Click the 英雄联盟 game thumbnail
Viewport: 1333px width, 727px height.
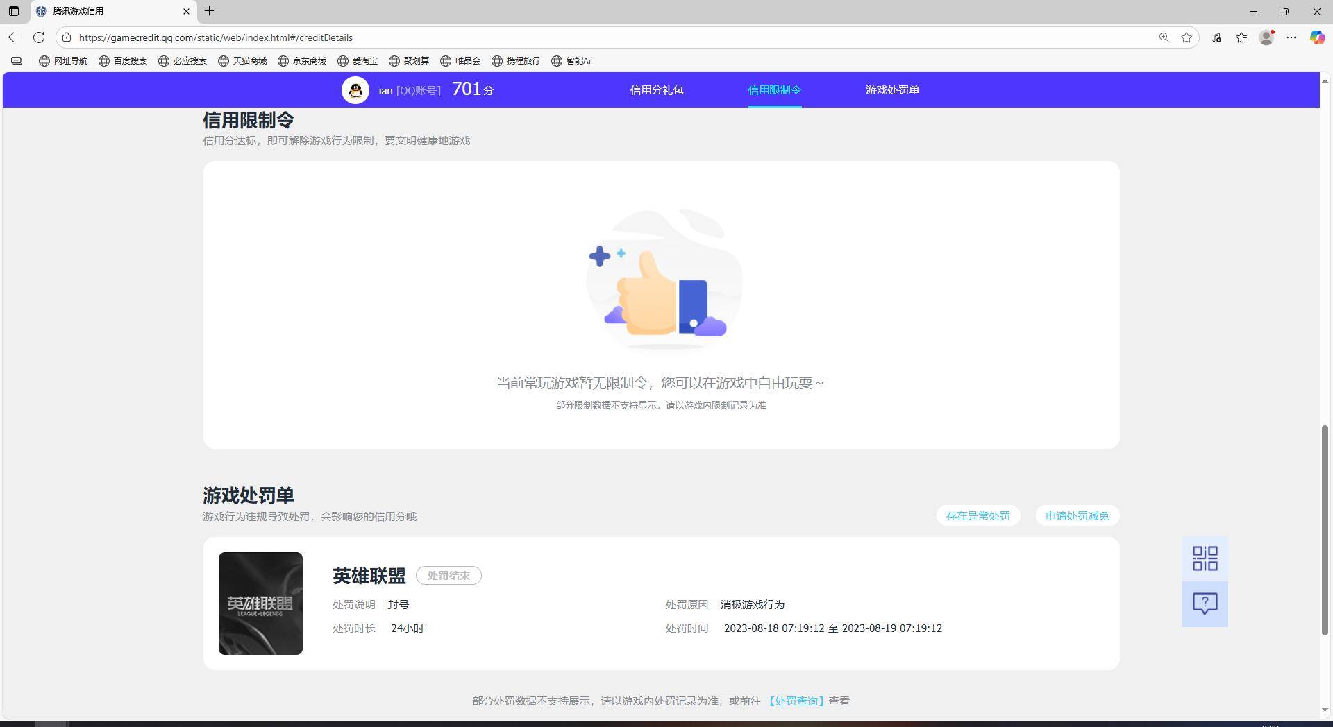pyautogui.click(x=260, y=603)
